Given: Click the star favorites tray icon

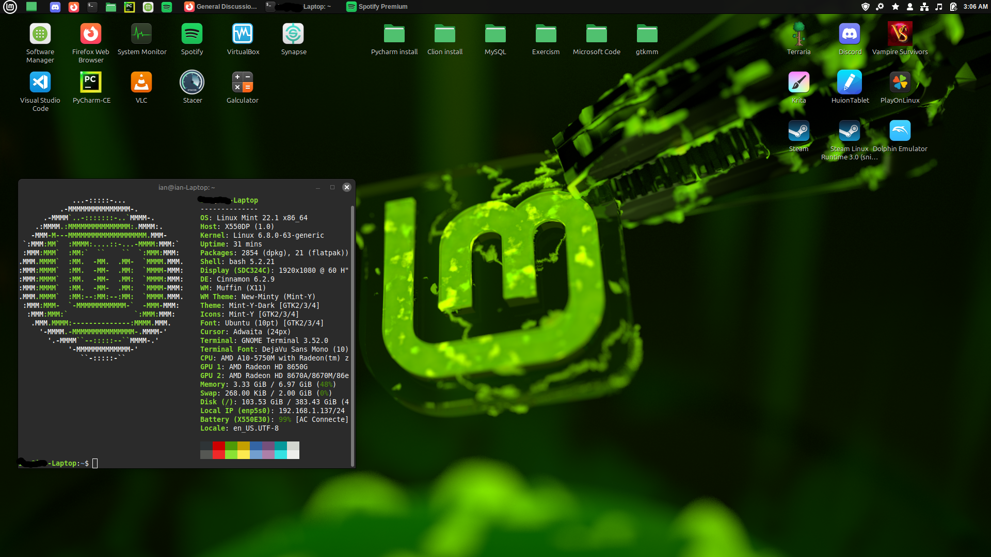Looking at the screenshot, I should point(896,7).
